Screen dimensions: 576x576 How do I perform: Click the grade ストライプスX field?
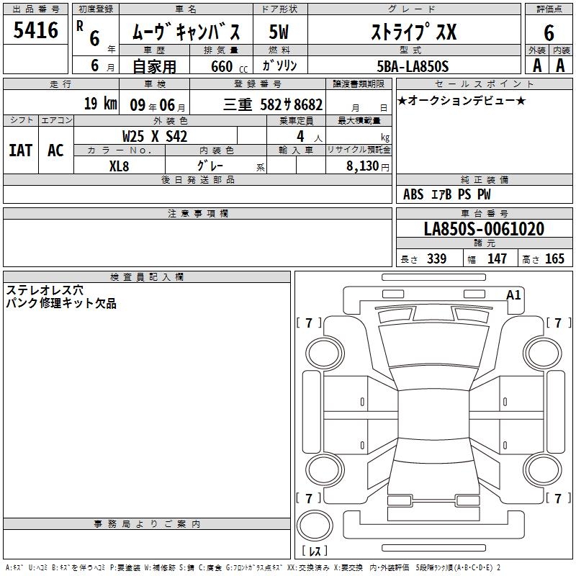(413, 33)
